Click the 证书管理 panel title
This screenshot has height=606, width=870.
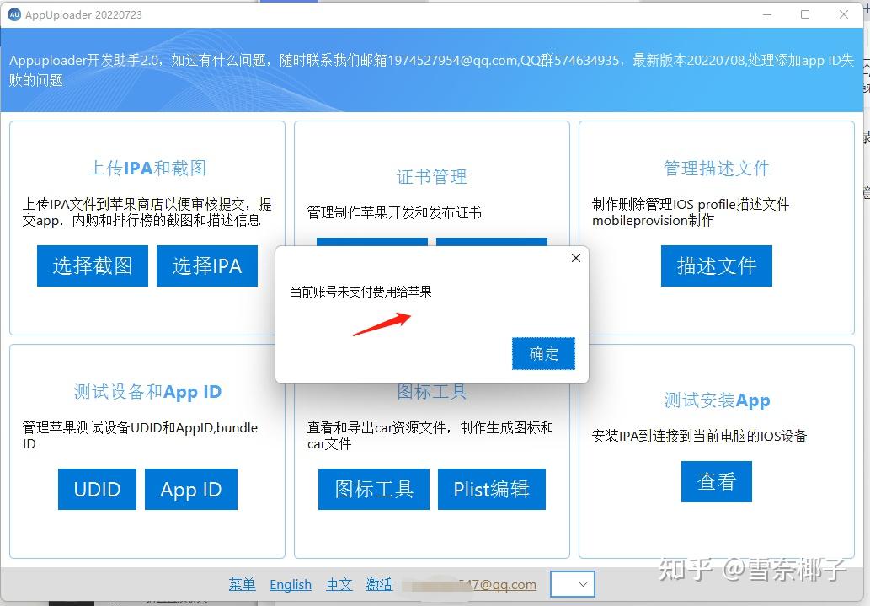(431, 176)
